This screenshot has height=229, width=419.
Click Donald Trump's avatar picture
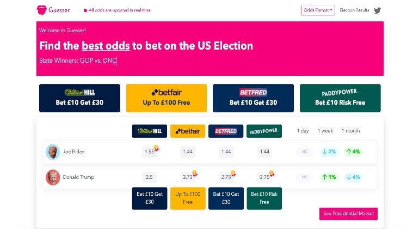point(53,177)
